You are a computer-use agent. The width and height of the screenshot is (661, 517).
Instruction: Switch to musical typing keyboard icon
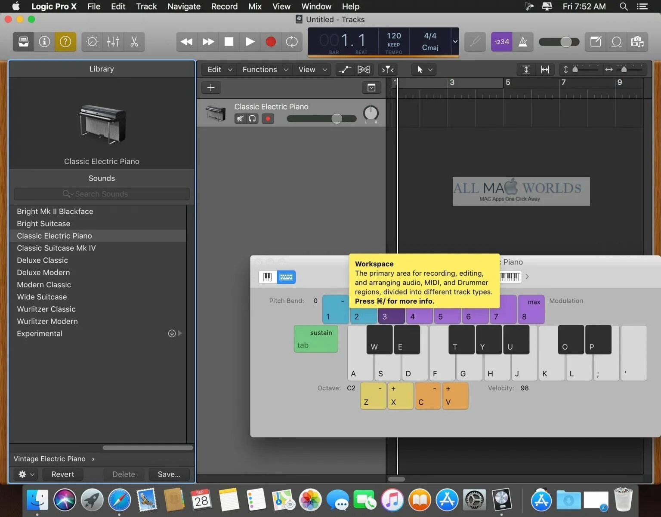pyautogui.click(x=286, y=277)
